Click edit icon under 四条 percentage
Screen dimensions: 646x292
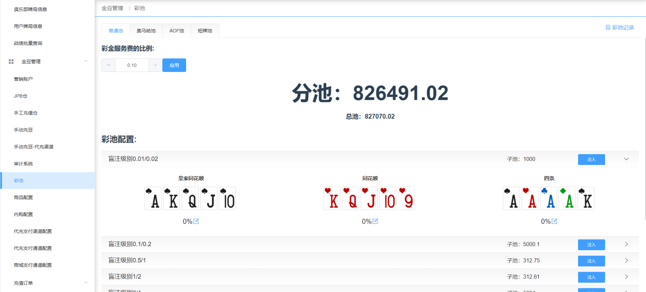tap(554, 221)
